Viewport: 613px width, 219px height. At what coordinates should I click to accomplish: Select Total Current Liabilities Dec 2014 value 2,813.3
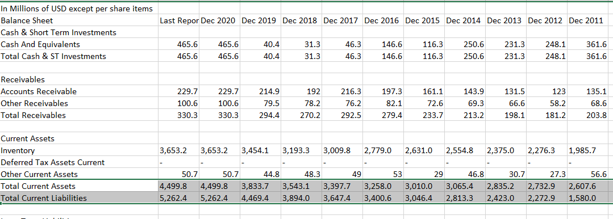point(465,198)
